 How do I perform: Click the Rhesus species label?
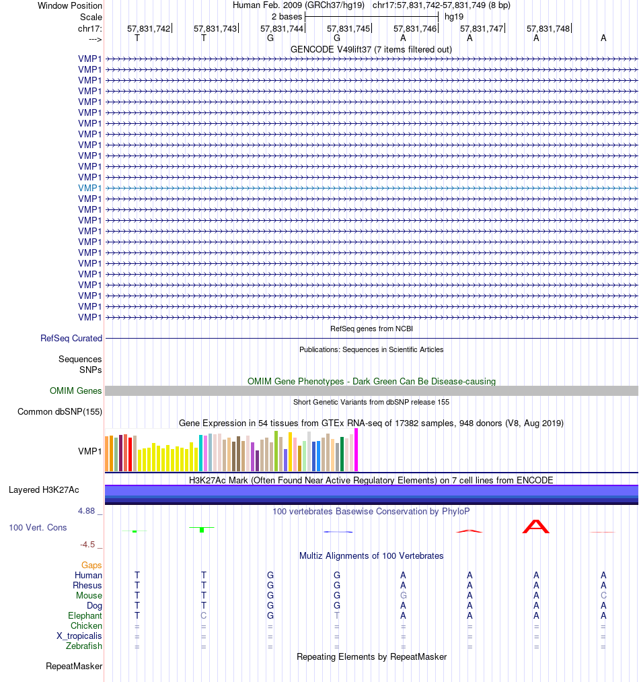(87, 585)
